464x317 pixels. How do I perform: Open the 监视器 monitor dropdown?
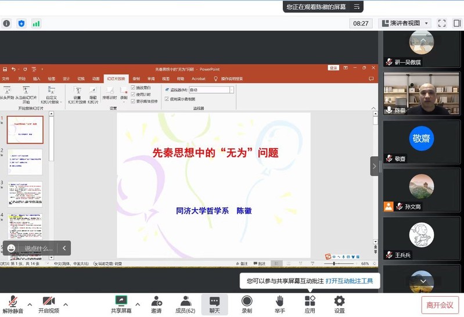232,90
